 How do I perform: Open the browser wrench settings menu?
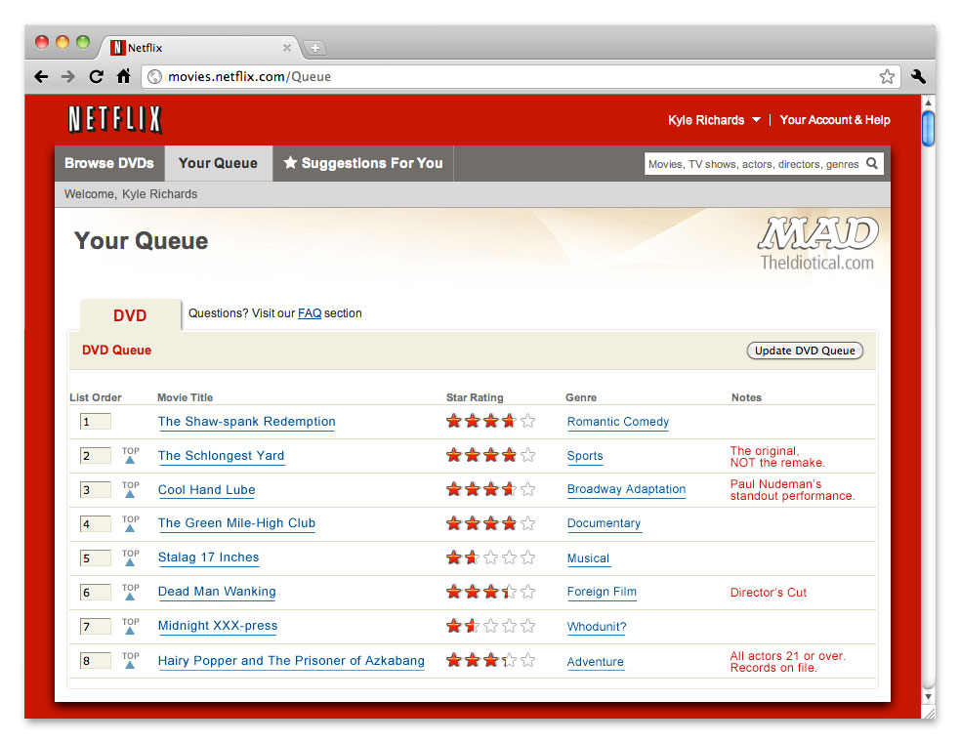[x=918, y=76]
